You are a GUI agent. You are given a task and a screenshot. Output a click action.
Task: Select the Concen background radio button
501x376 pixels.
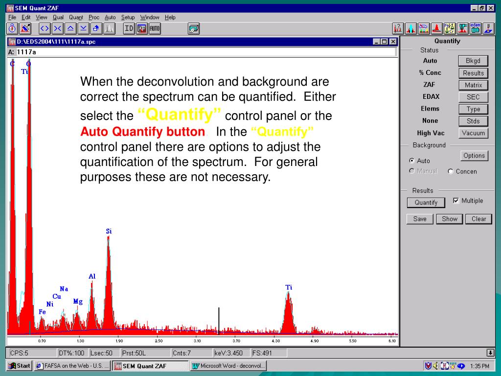tap(451, 171)
